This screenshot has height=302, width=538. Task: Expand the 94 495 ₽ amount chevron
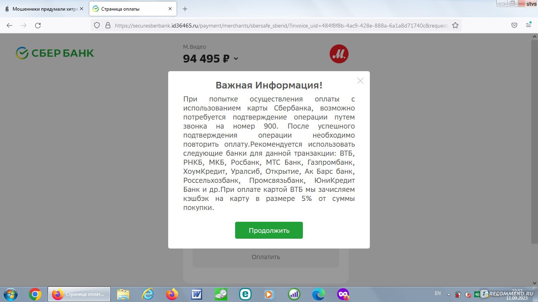click(x=236, y=59)
